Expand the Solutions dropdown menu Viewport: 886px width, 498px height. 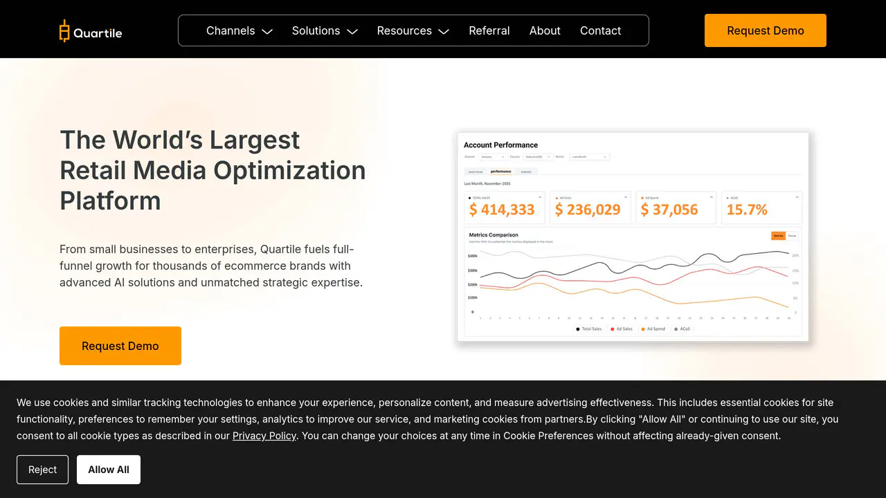pyautogui.click(x=325, y=30)
